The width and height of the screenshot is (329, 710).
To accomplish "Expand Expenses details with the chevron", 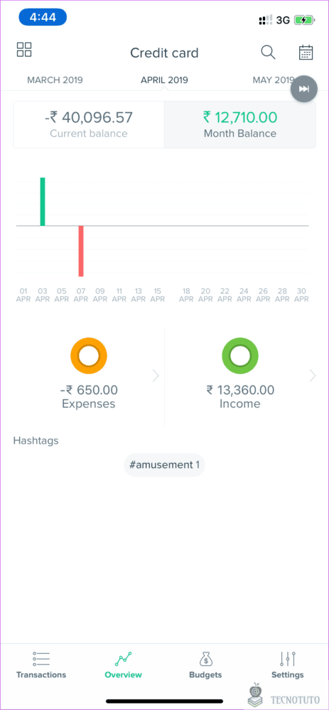I will 156,376.
